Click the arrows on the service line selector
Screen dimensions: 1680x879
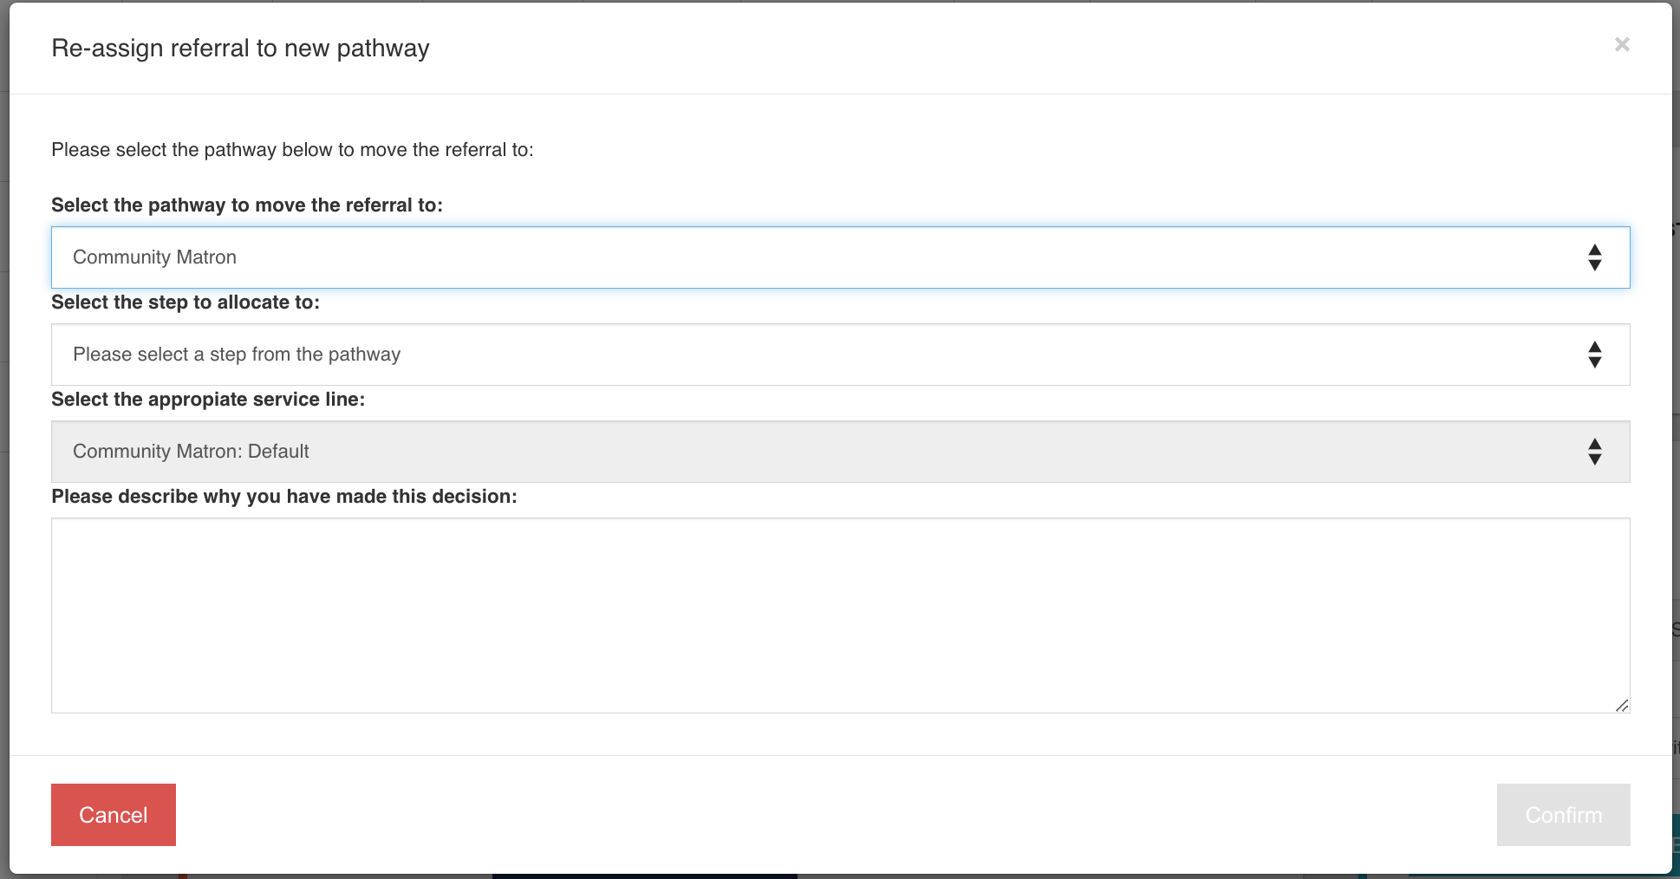pos(1594,452)
